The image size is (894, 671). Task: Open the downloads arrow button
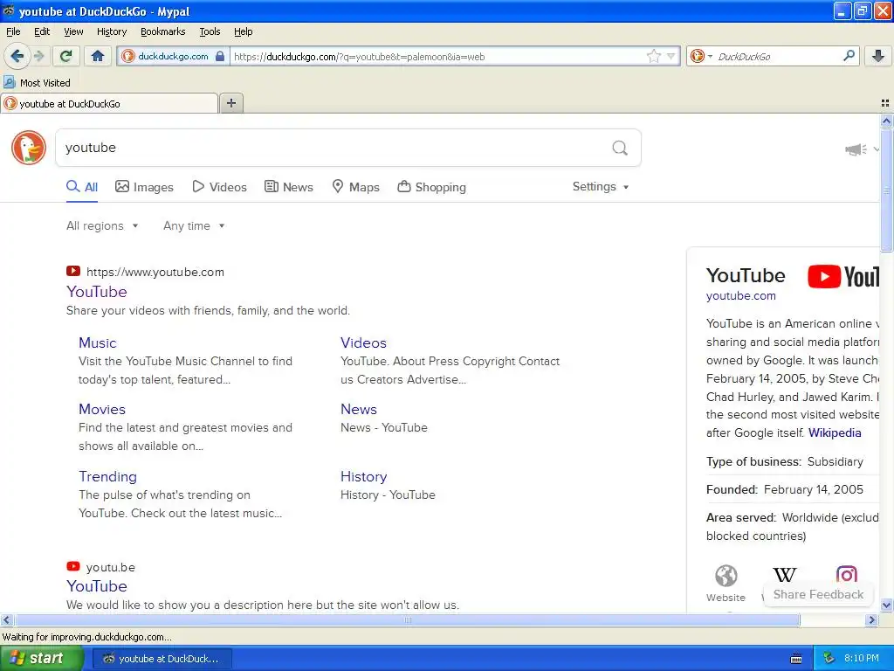point(878,56)
